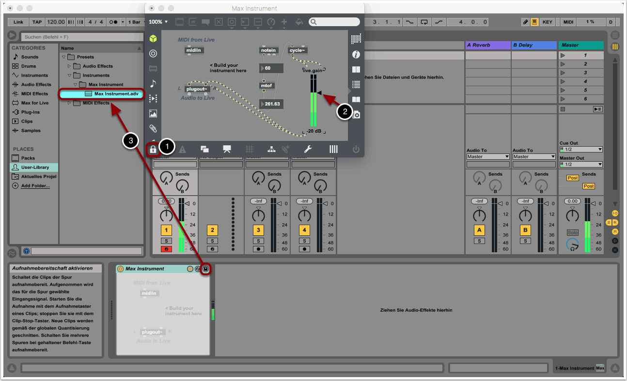Toggle Max Instrument device on/off button
Screen dimensions: 627x381
(x=121, y=269)
